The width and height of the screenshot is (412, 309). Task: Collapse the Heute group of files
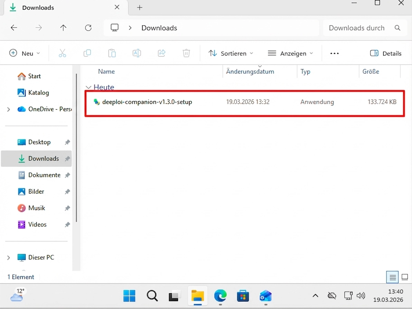tap(88, 87)
